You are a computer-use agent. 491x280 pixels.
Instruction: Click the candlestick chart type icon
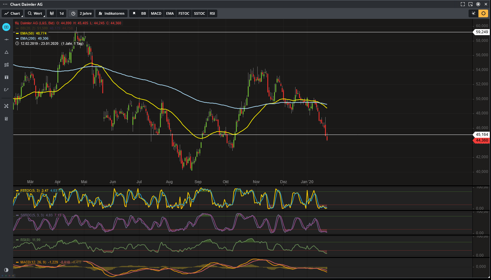pyautogui.click(x=52, y=13)
